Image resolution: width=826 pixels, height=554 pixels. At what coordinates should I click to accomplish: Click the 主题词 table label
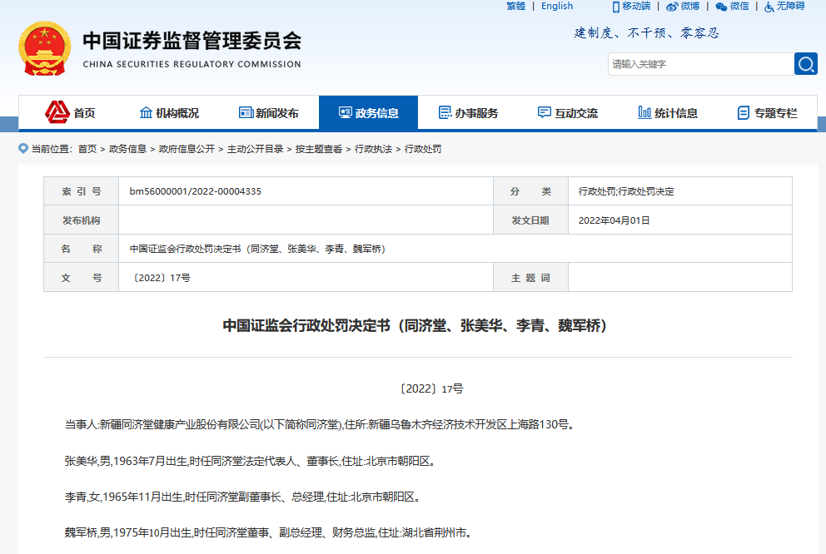[530, 278]
